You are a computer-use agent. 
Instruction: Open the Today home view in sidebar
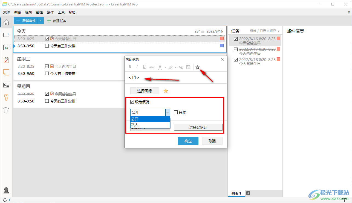click(x=6, y=22)
